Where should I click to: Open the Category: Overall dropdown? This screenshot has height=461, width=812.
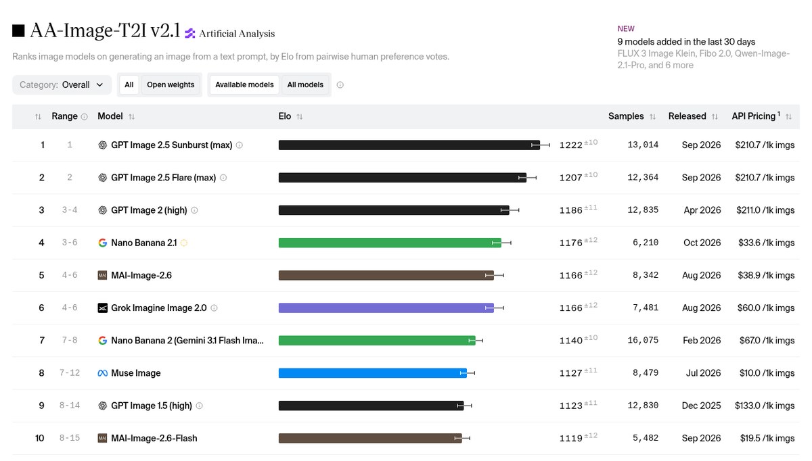pyautogui.click(x=62, y=85)
